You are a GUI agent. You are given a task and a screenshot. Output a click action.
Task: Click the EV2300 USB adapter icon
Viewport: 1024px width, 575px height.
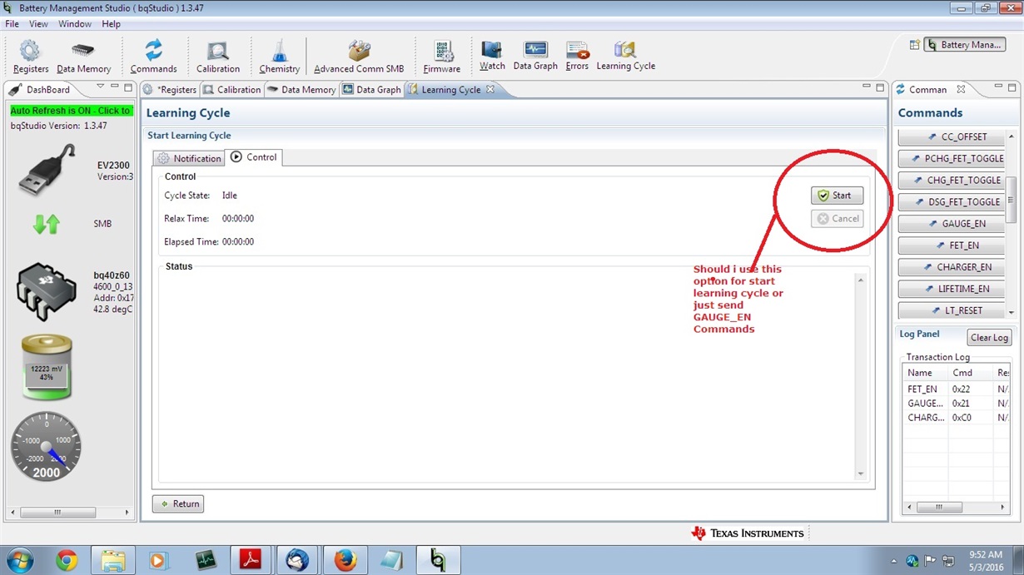(x=47, y=171)
